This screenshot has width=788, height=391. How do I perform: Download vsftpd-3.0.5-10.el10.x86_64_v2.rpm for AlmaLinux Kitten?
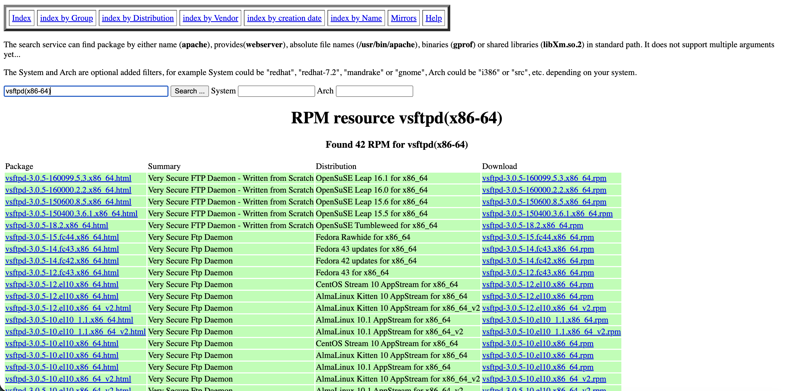point(544,379)
